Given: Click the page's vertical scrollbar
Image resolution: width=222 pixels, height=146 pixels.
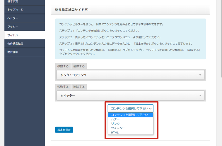Looking at the screenshot, I should [x=221, y=38].
